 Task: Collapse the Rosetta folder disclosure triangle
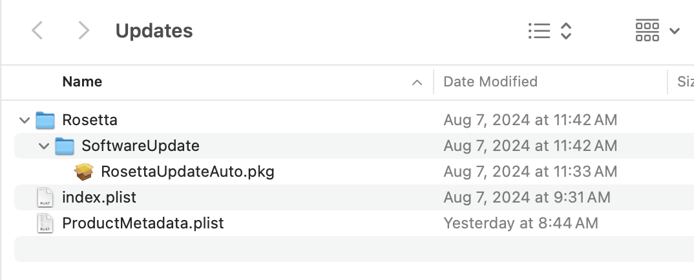(25, 120)
